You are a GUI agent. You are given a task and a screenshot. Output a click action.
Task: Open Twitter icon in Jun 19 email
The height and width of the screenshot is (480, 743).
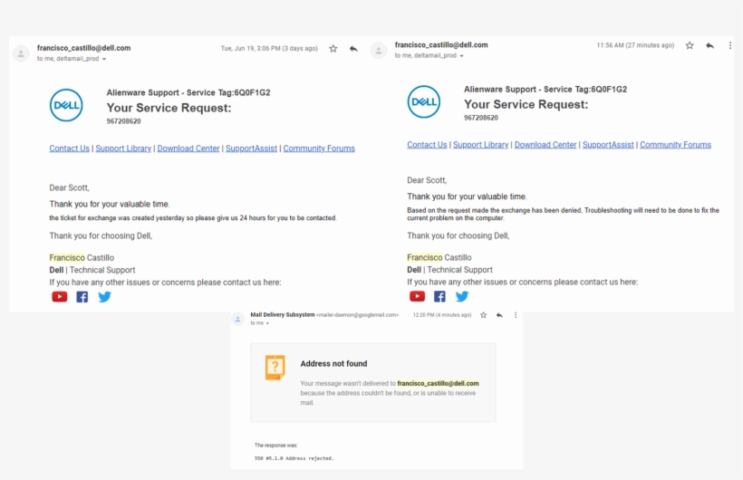[104, 297]
